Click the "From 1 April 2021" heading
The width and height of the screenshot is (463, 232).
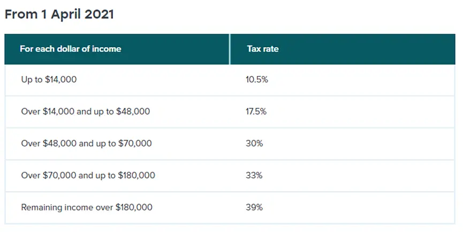pyautogui.click(x=59, y=14)
